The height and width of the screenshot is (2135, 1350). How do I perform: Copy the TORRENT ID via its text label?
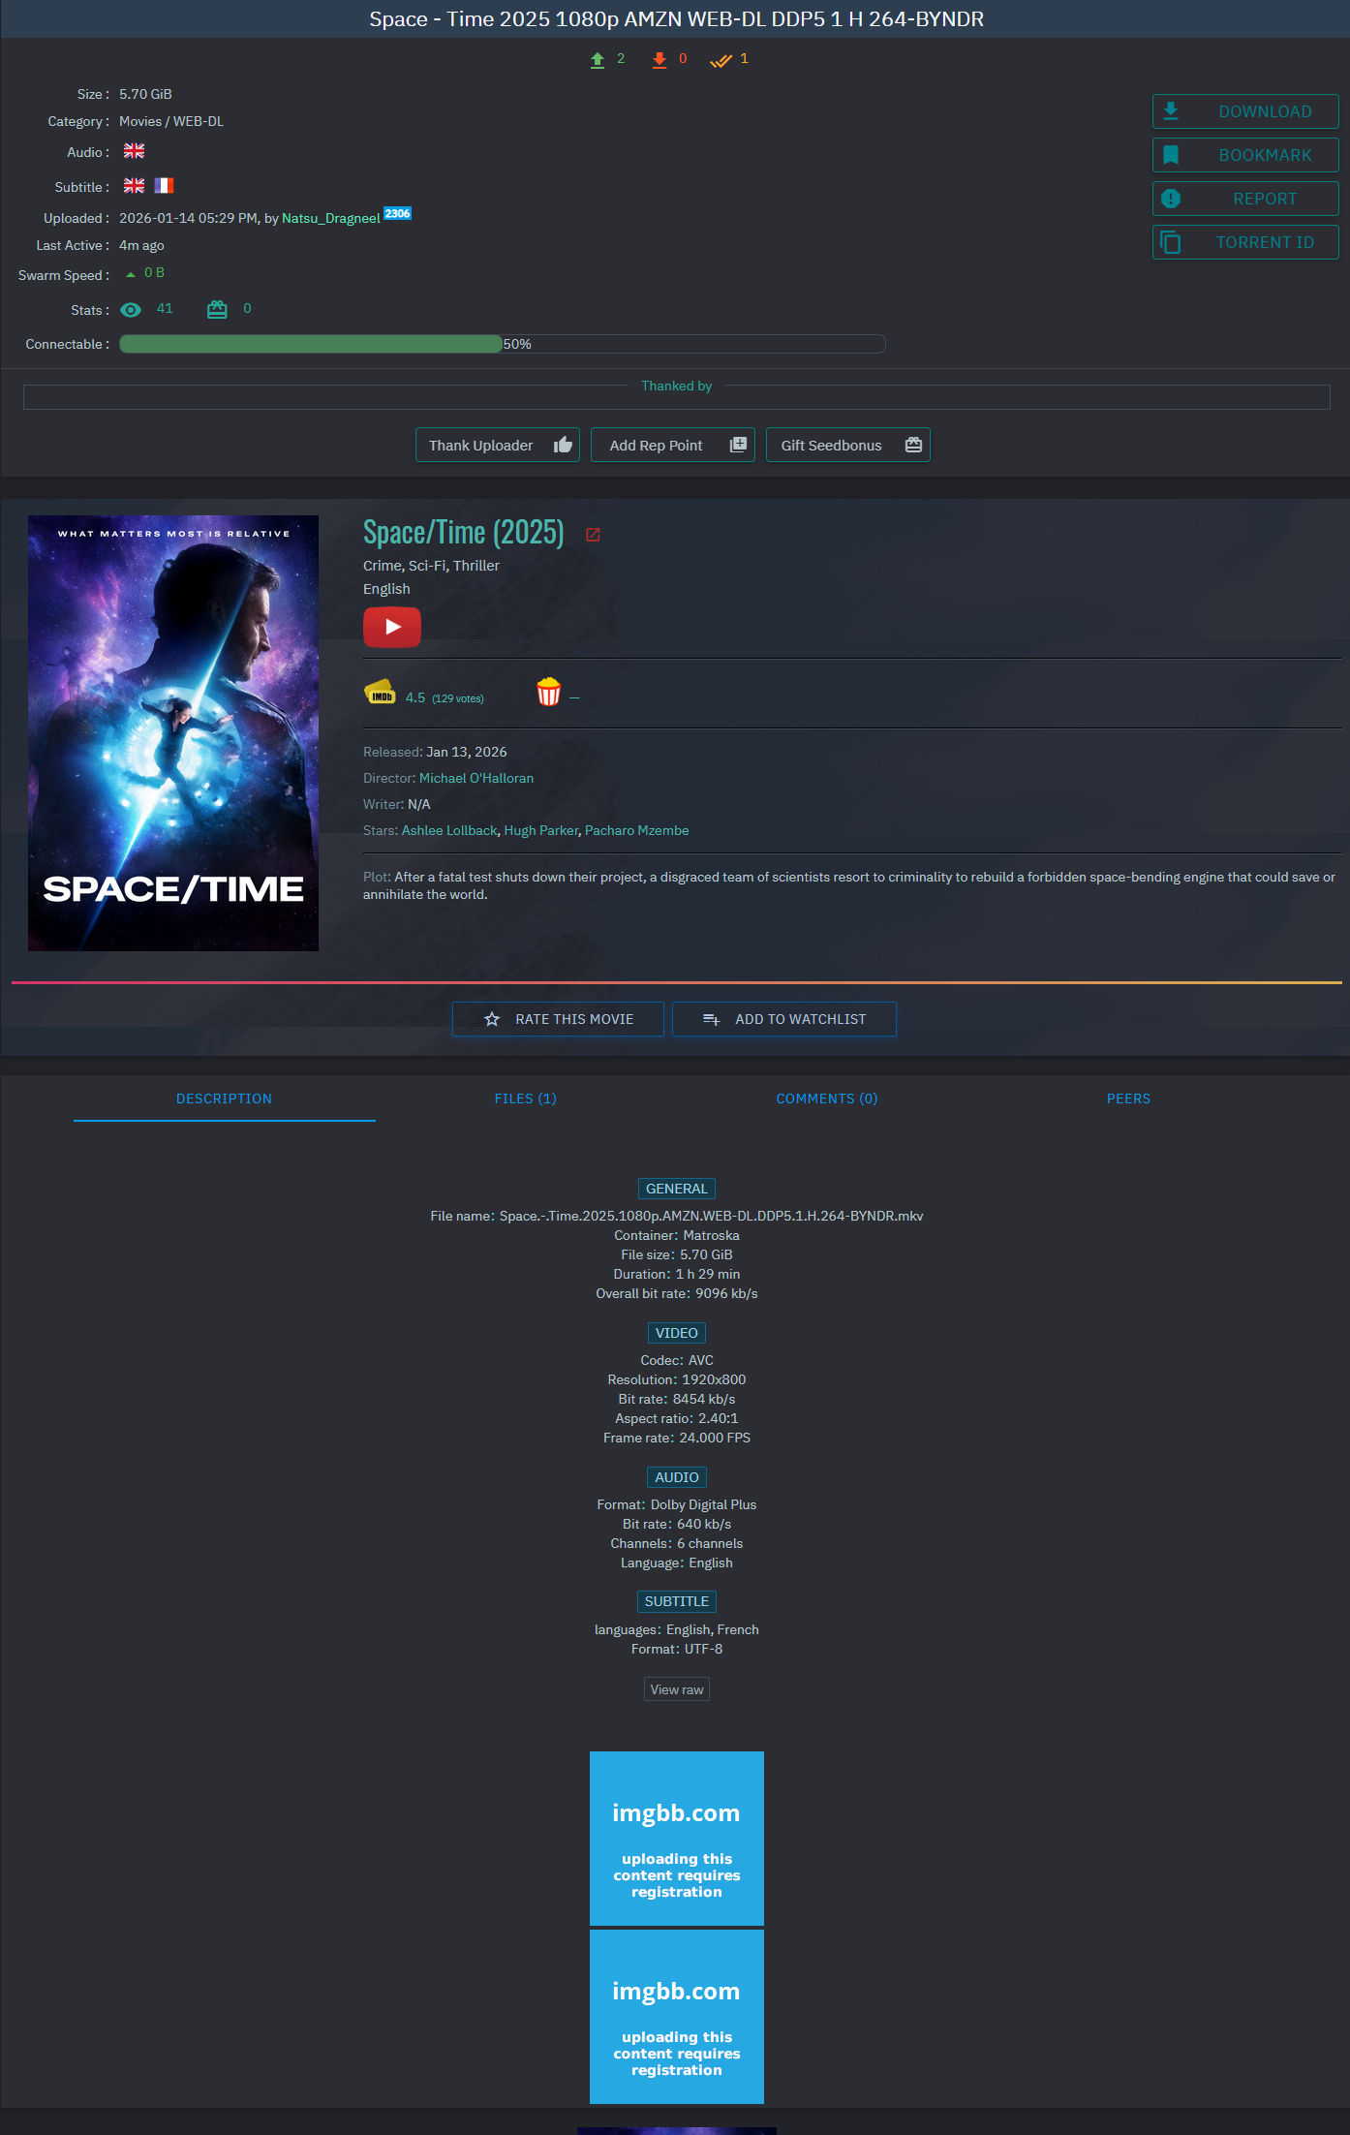(1265, 242)
